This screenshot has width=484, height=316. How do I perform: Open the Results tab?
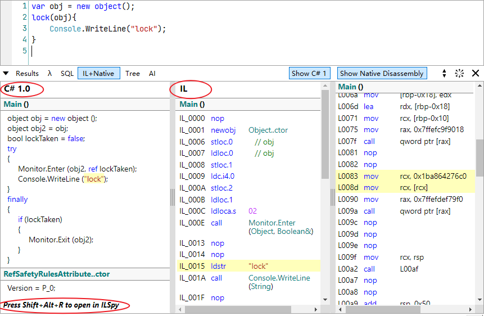(x=27, y=74)
